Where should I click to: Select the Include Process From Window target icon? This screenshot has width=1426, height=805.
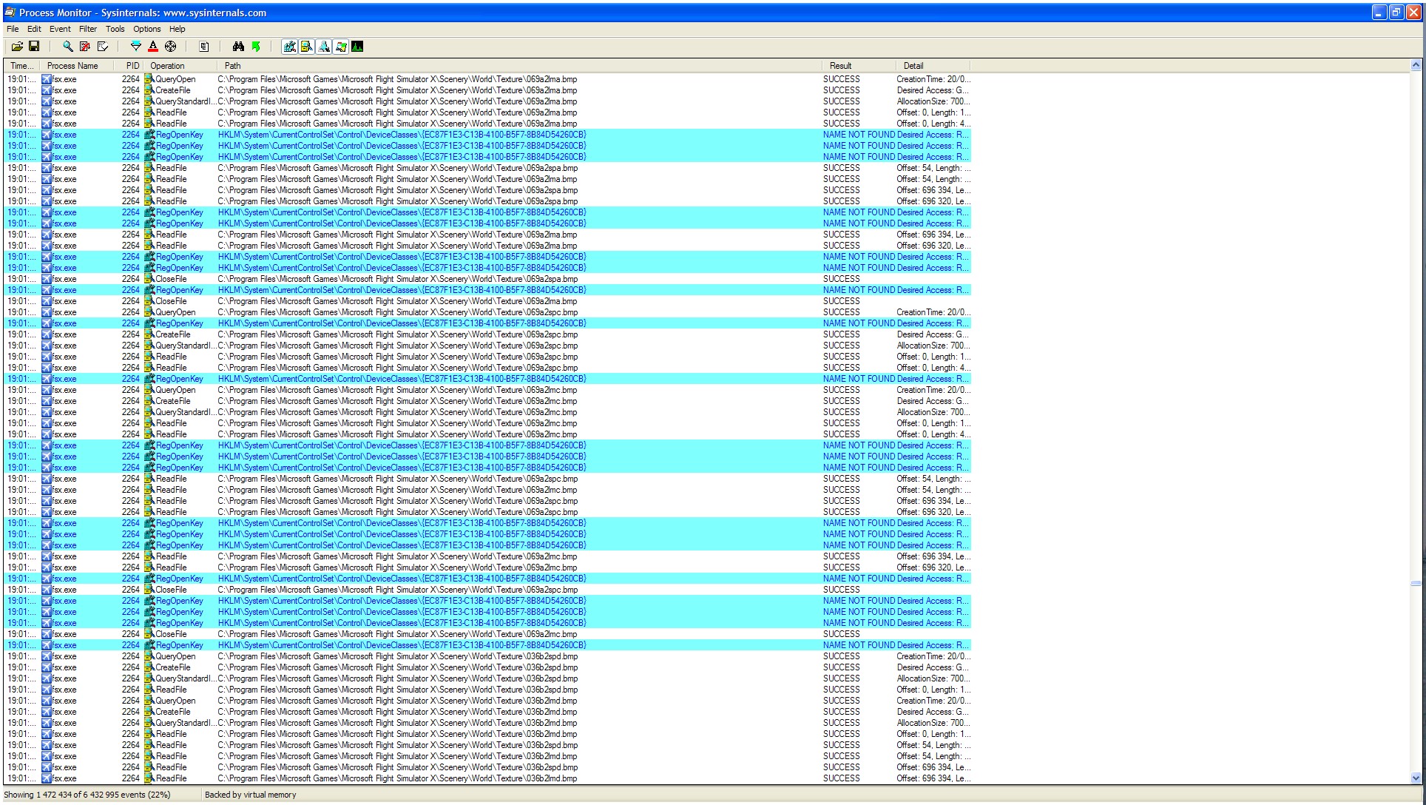coord(171,47)
